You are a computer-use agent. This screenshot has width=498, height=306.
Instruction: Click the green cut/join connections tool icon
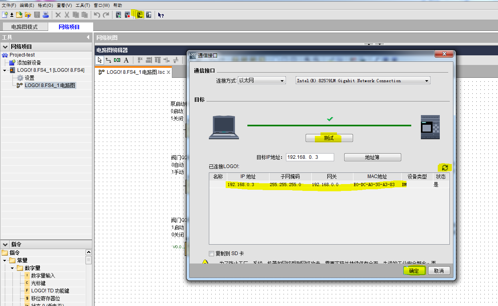[117, 60]
